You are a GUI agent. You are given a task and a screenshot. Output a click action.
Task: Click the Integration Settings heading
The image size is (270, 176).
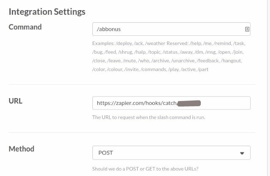point(47,12)
